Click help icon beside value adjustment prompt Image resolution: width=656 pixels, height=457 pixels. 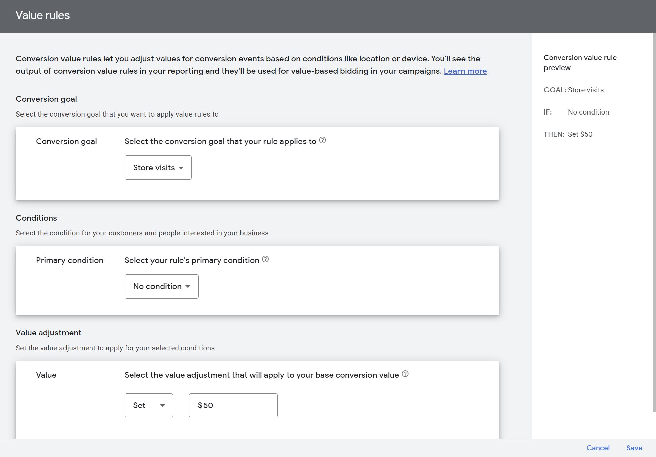click(x=405, y=374)
